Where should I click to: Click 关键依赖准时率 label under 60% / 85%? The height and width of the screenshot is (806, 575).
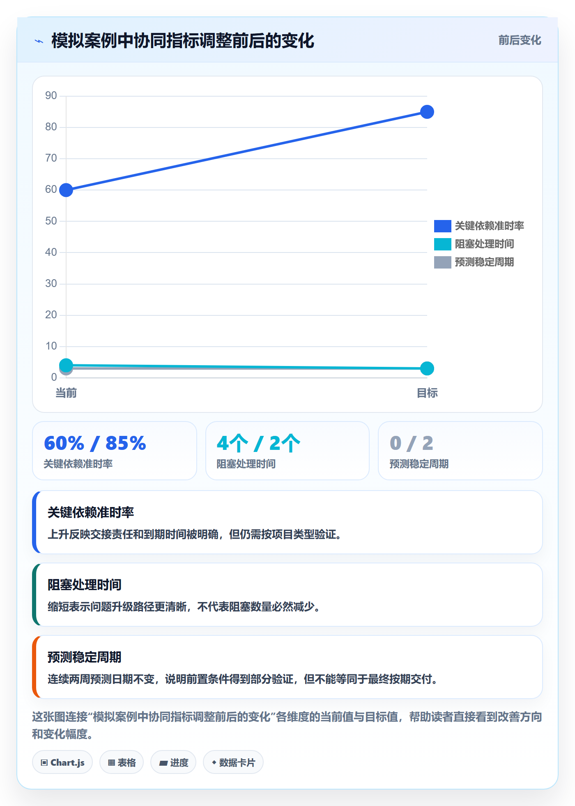coord(78,464)
